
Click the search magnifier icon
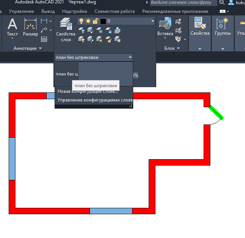tap(222, 3)
